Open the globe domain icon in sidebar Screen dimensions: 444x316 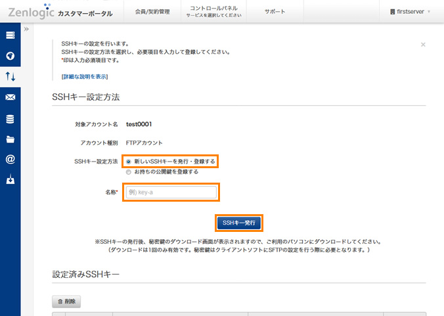pos(11,56)
